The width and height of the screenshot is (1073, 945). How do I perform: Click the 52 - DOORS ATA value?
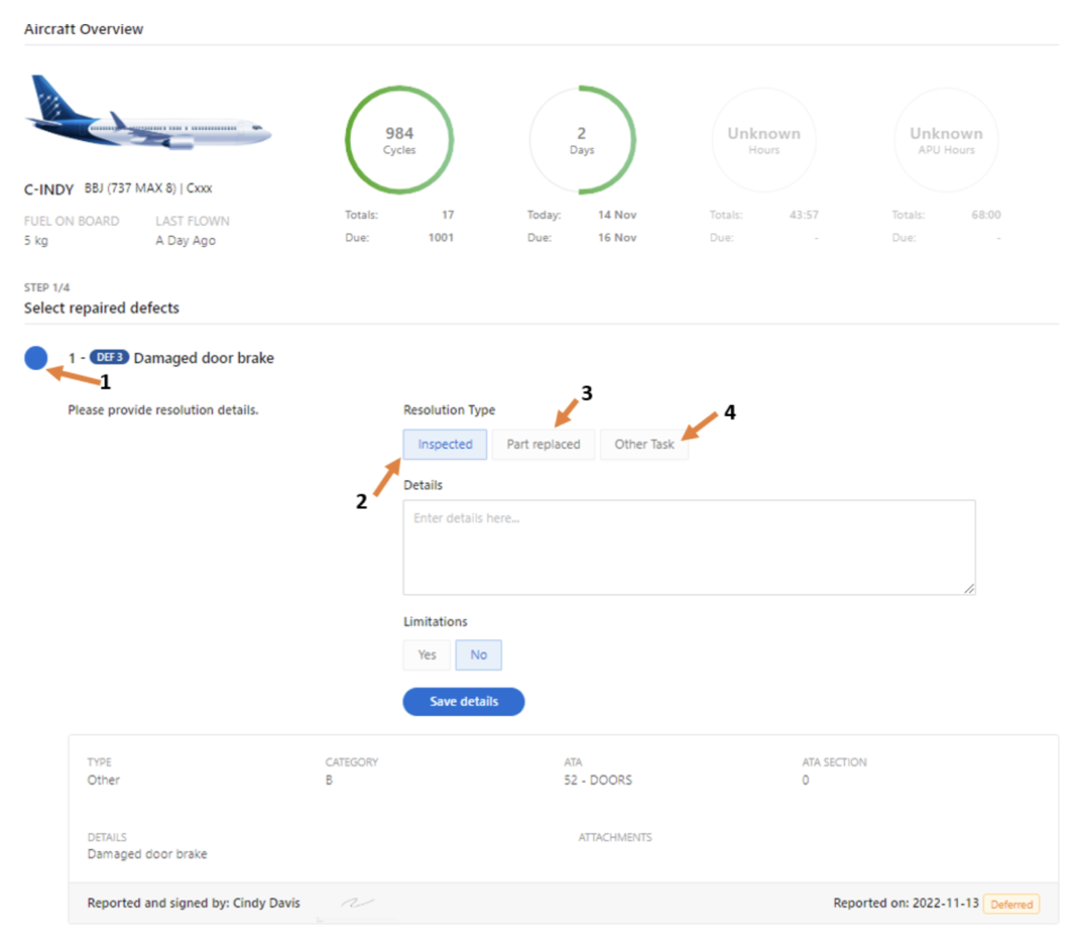(598, 780)
